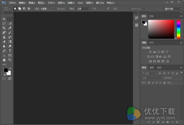Click the Select and Mask button

[x=137, y=9]
